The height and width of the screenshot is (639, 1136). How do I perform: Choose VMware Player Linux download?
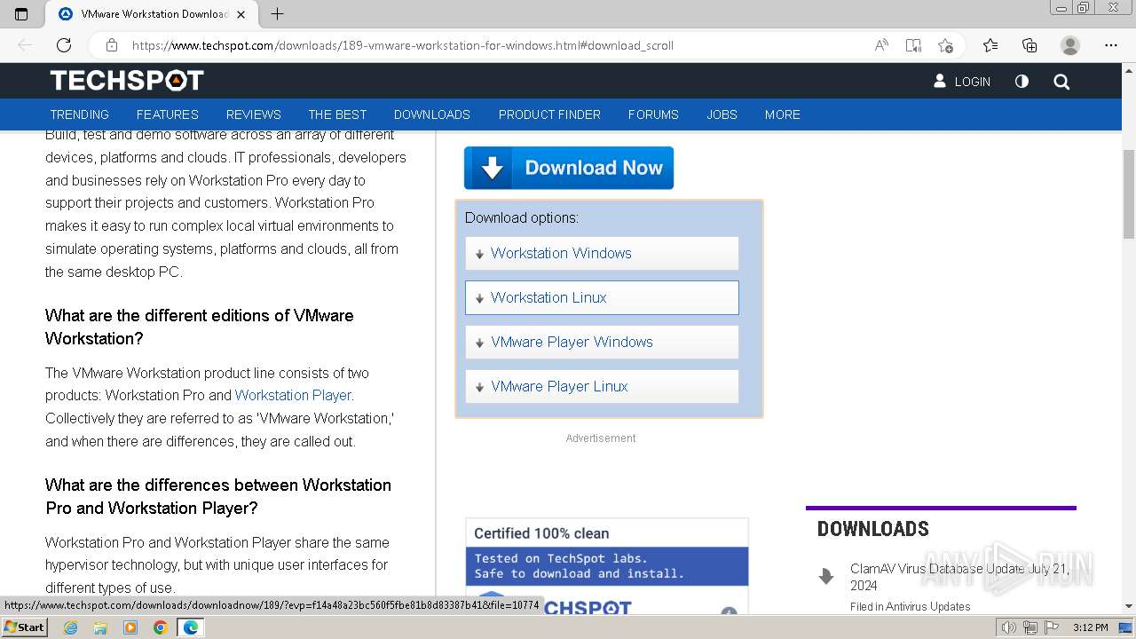coord(602,386)
